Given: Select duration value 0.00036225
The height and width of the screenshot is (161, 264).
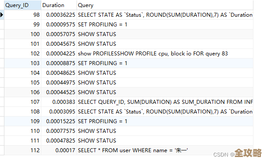Looking at the screenshot, I should [x=61, y=15].
